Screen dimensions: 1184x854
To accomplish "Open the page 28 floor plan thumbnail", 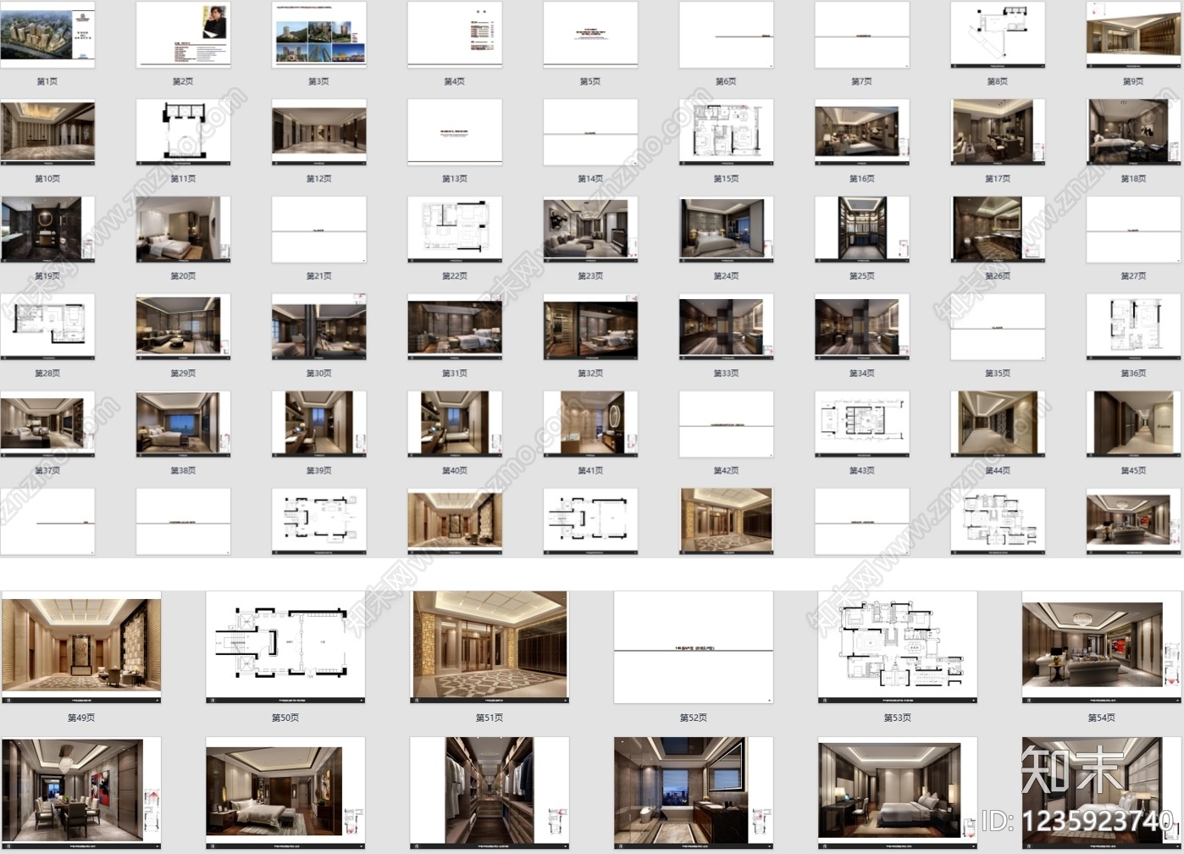I will [x=47, y=327].
